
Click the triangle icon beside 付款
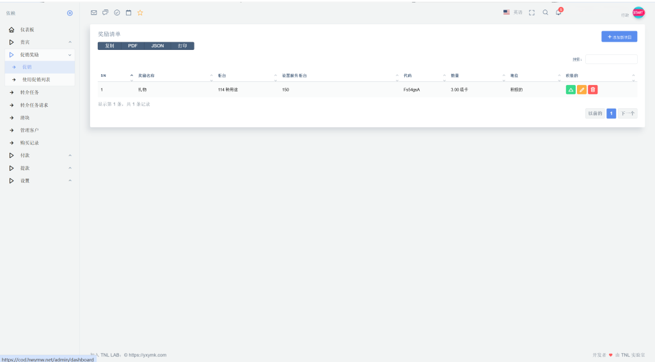click(x=12, y=155)
